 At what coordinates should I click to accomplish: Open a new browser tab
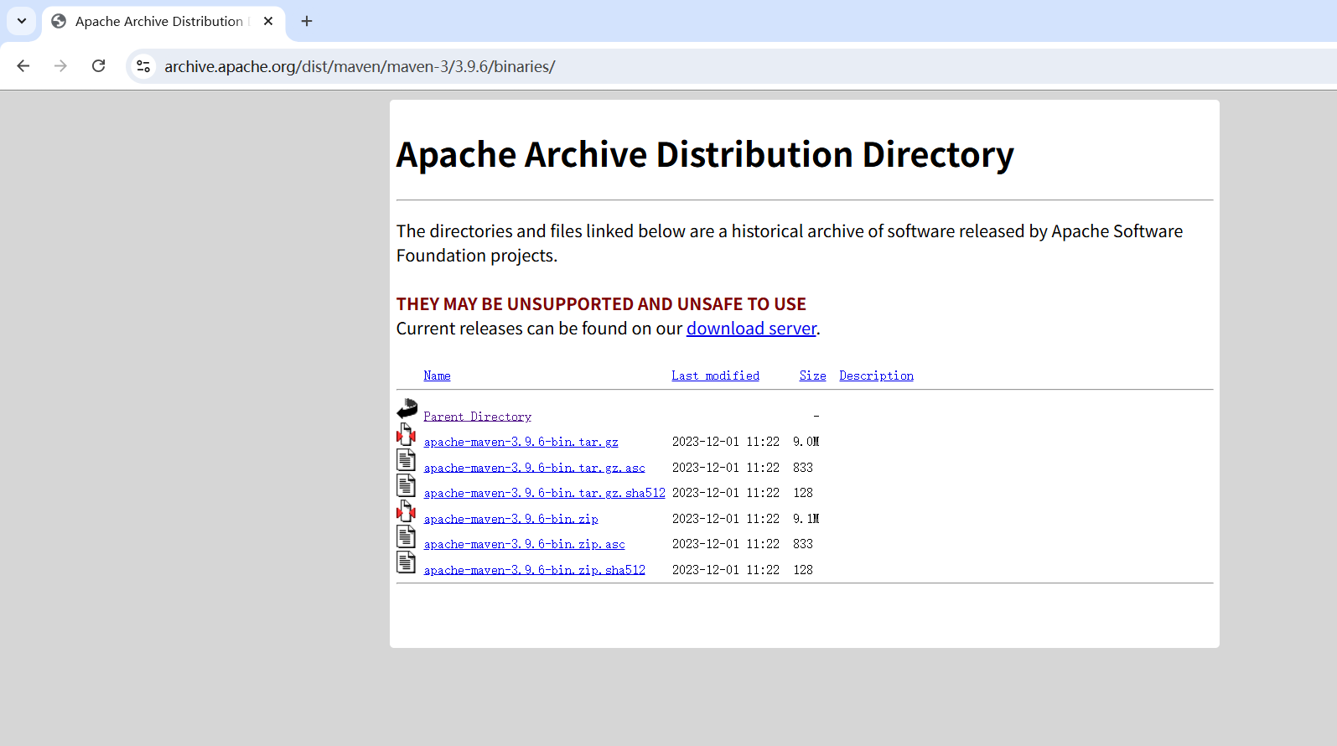307,21
